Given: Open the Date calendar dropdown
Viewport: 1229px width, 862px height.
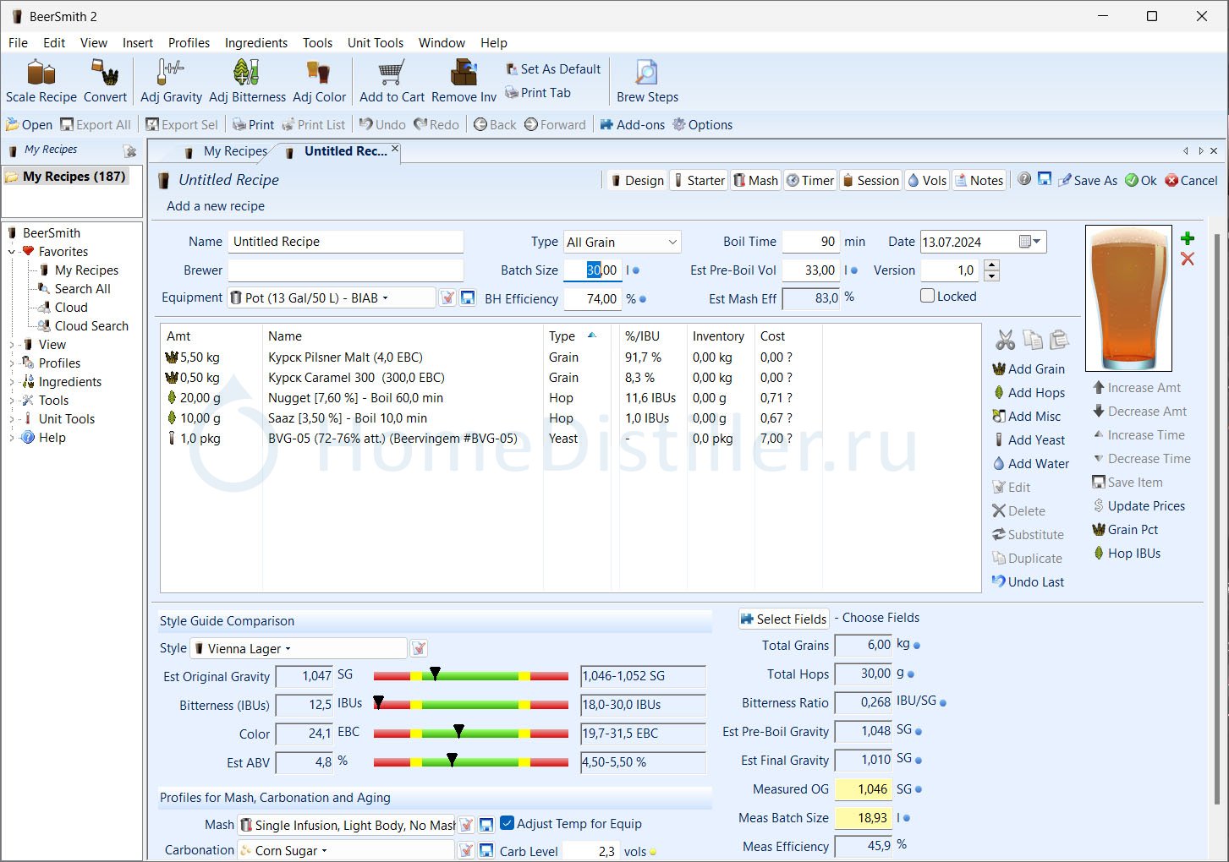Looking at the screenshot, I should [1030, 242].
